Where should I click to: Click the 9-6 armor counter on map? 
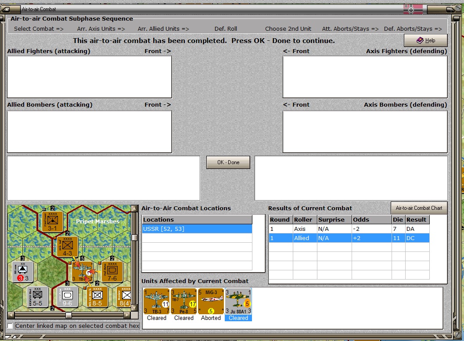pyautogui.click(x=68, y=297)
